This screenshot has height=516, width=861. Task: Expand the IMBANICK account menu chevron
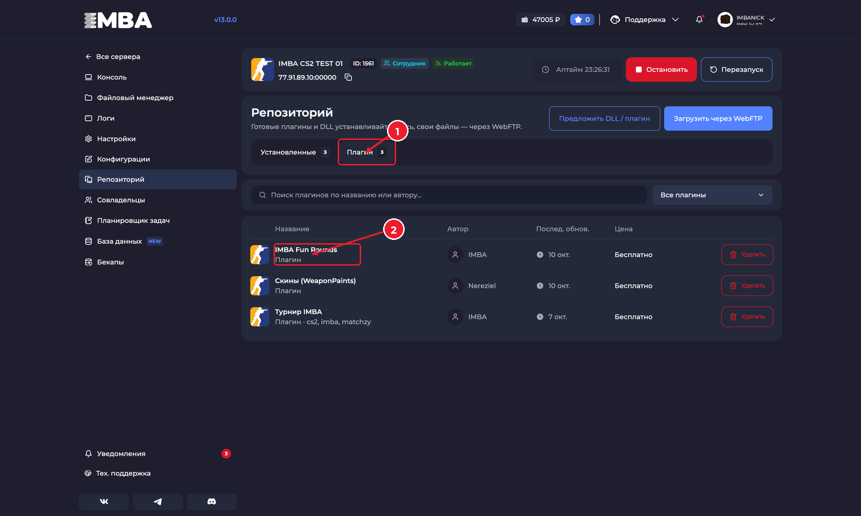pyautogui.click(x=772, y=20)
